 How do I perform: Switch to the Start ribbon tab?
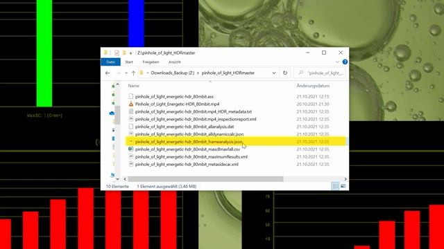(x=129, y=62)
